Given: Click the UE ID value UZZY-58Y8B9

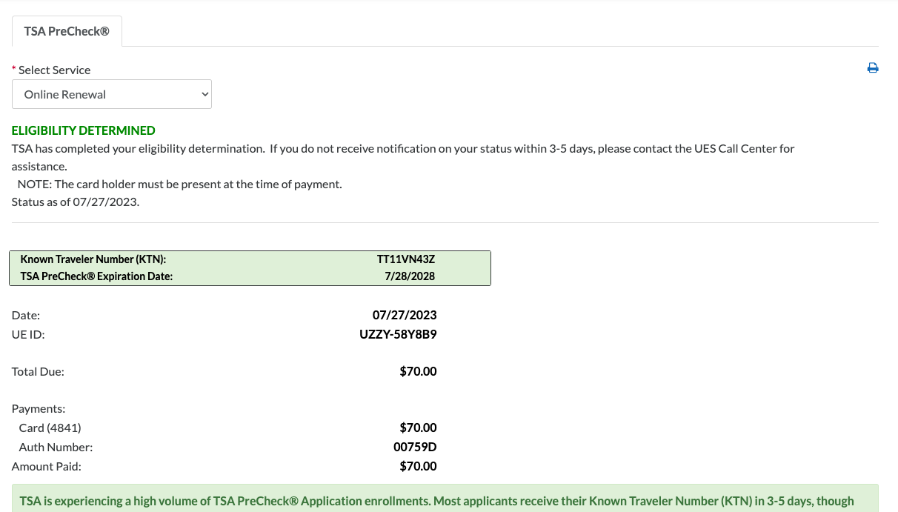Looking at the screenshot, I should (x=399, y=334).
